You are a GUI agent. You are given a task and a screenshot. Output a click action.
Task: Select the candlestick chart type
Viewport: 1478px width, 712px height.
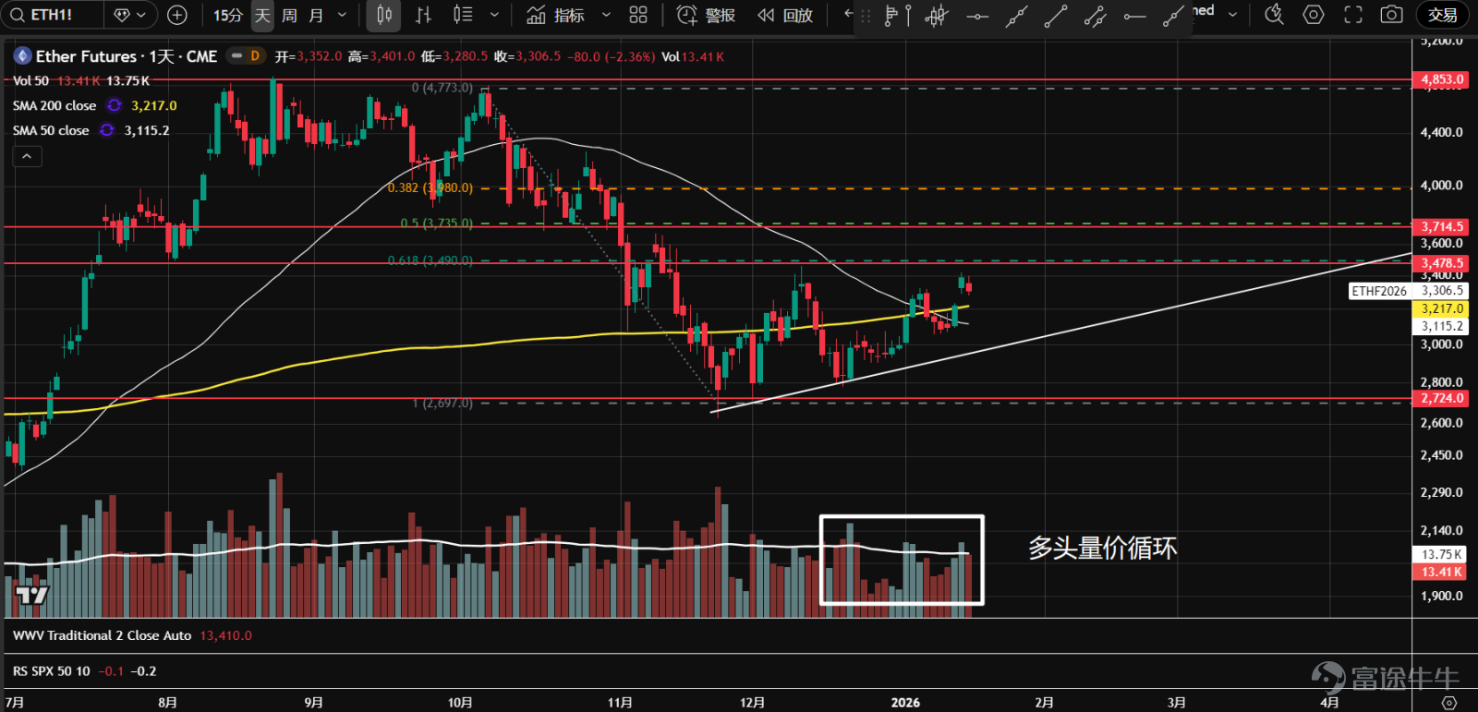[x=384, y=15]
